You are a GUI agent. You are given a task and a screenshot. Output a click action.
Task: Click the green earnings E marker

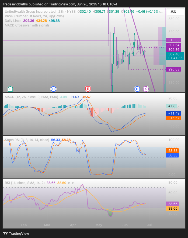(11, 89)
